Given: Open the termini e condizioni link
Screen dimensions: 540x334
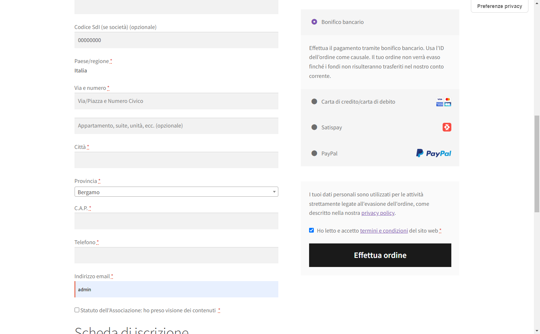Looking at the screenshot, I should tap(384, 231).
